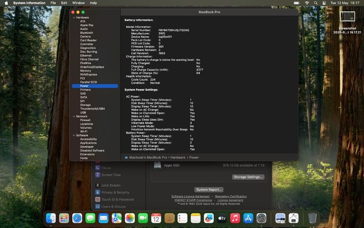364x228 pixels.
Task: Open the File menu
Action: [53, 3]
